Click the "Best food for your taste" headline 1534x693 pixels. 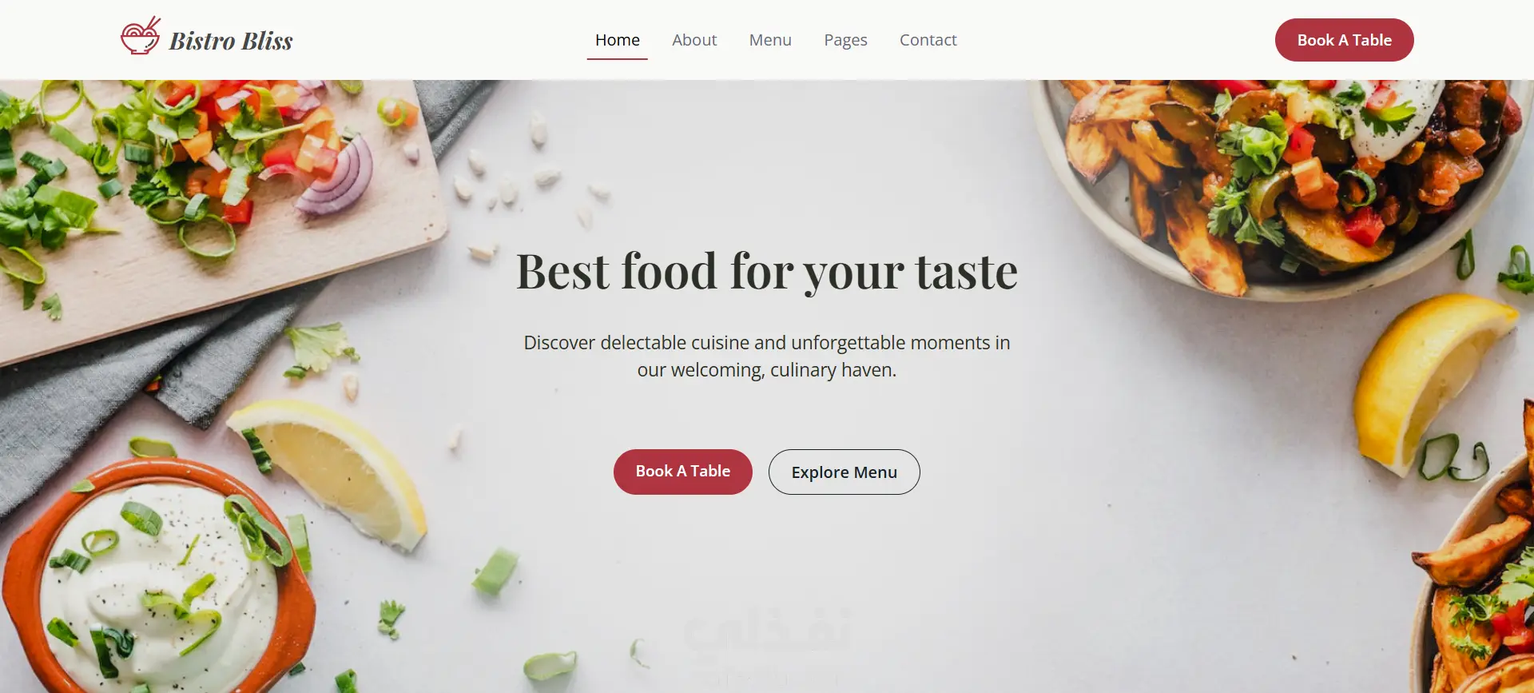click(767, 272)
